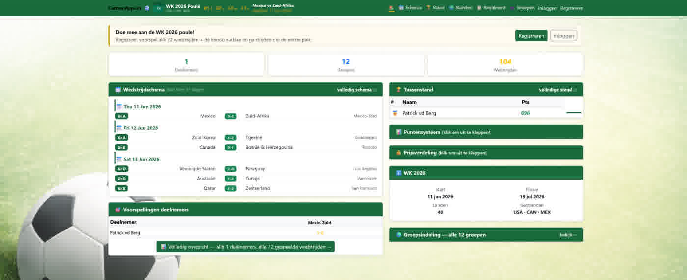Open the volledige stand link
Viewport: 687px width, 280px height.
(558, 90)
